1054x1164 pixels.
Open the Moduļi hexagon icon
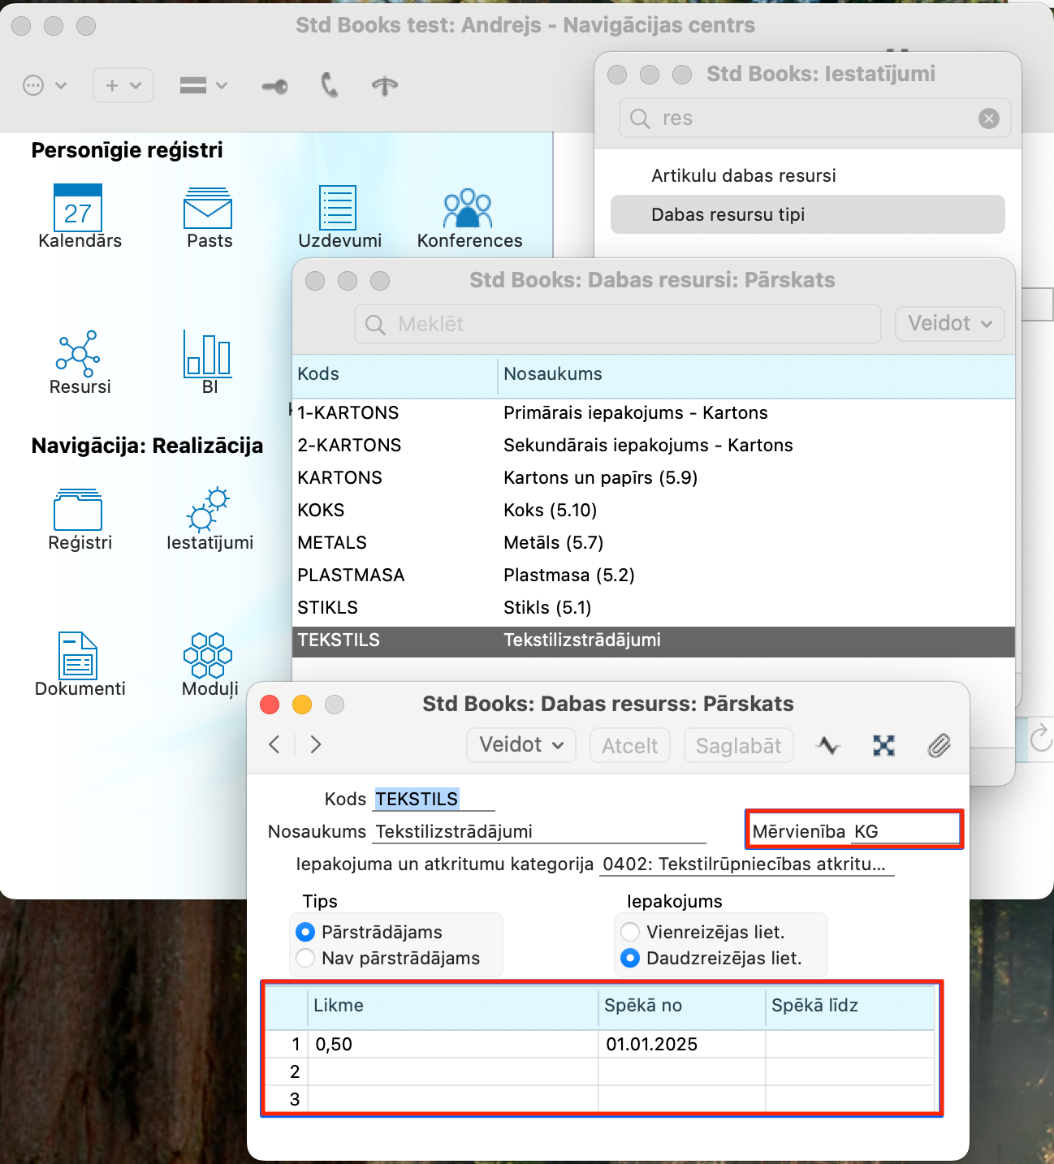208,656
